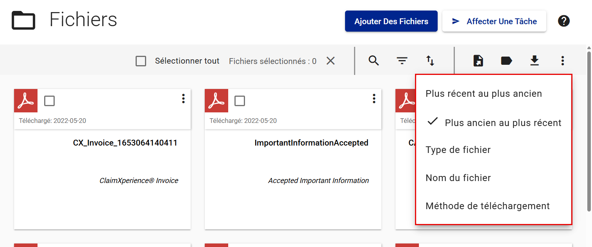This screenshot has width=592, height=247.
Task: Click the download icon in toolbar
Action: pyautogui.click(x=535, y=61)
